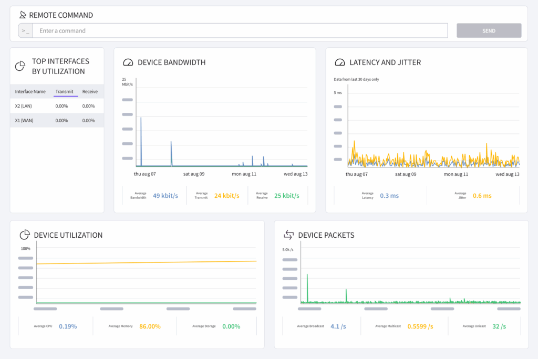Click the 0.19% average CPU value
Image resolution: width=538 pixels, height=359 pixels.
(x=68, y=326)
